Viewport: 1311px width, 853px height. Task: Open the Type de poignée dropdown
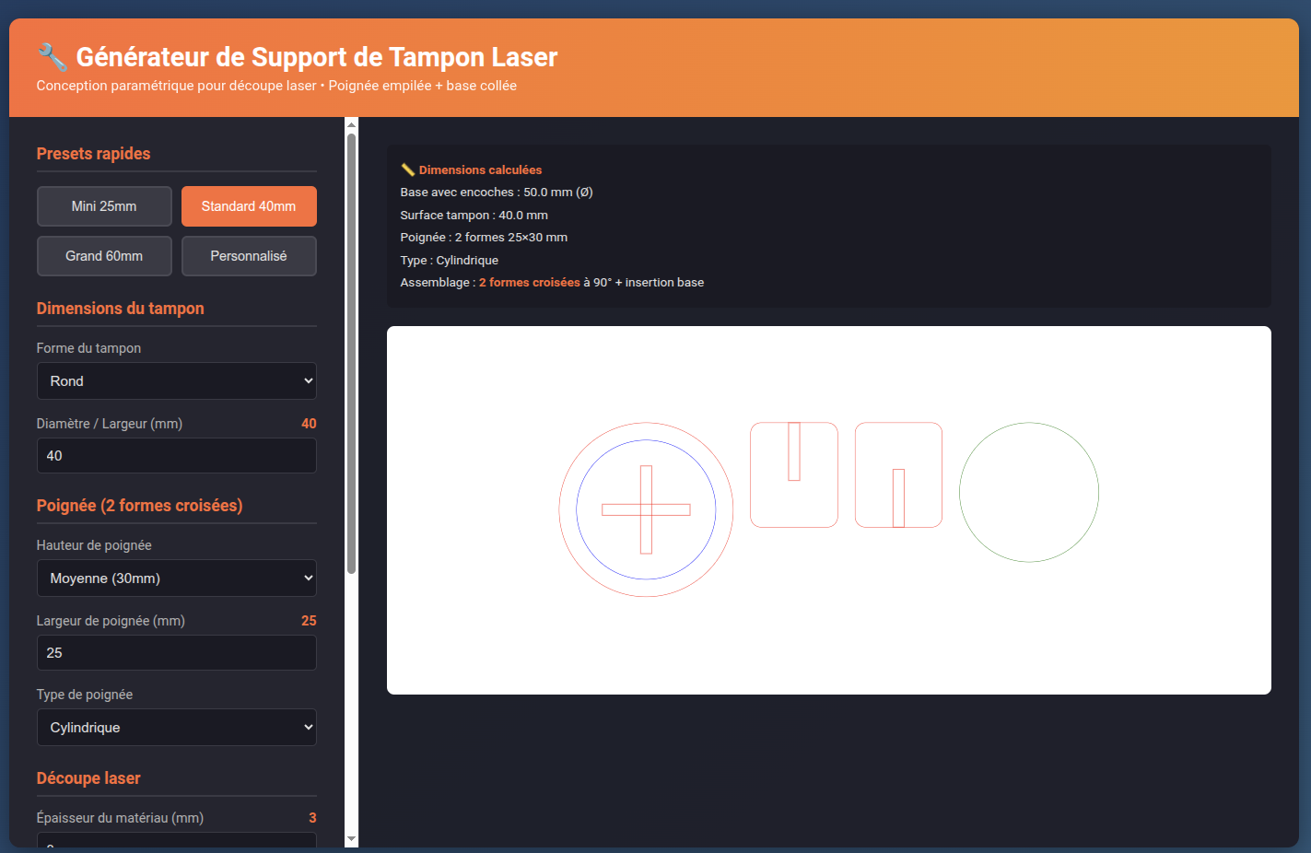coord(176,728)
